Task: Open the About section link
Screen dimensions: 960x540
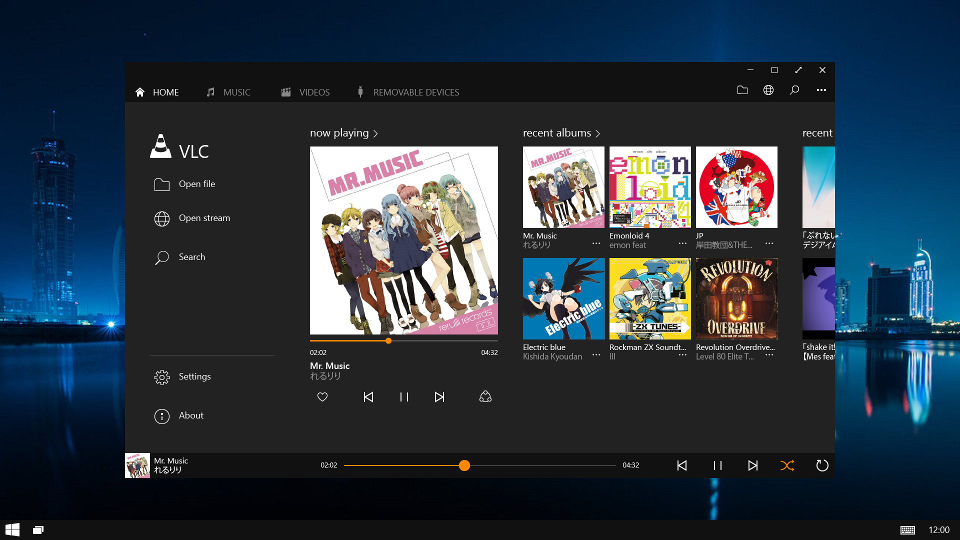Action: point(191,414)
